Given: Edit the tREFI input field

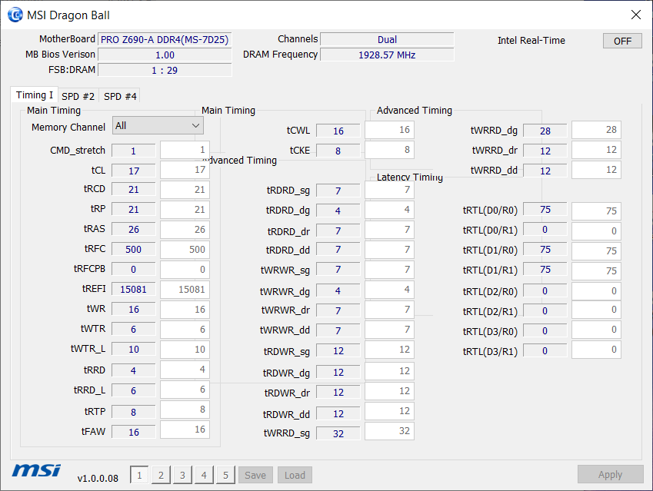Looking at the screenshot, I should point(185,290).
